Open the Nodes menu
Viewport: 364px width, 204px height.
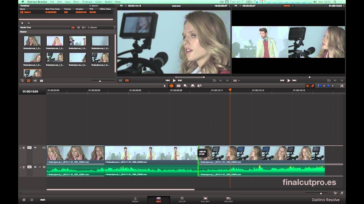tap(108, 2)
